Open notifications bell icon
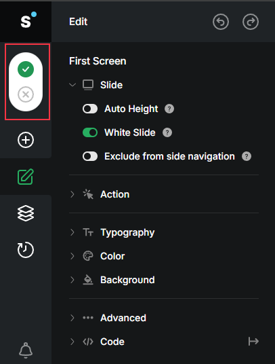This screenshot has width=275, height=364. point(26,350)
